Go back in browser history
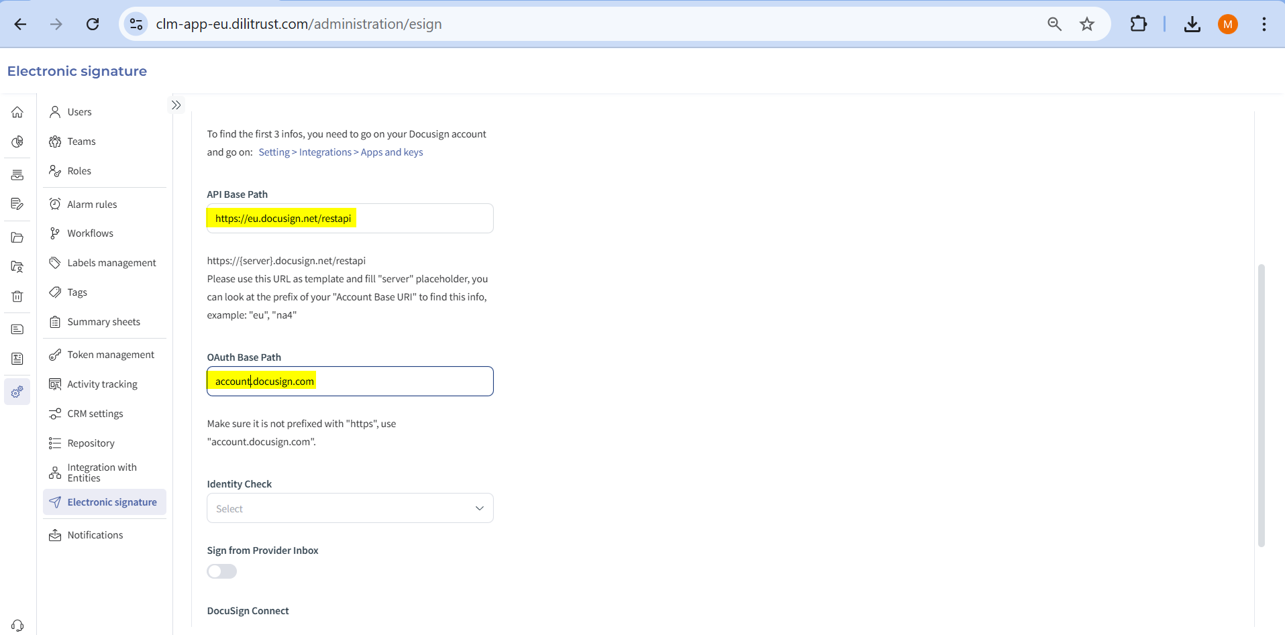 coord(21,24)
